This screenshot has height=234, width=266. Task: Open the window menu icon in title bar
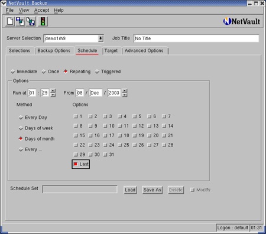(4, 3)
